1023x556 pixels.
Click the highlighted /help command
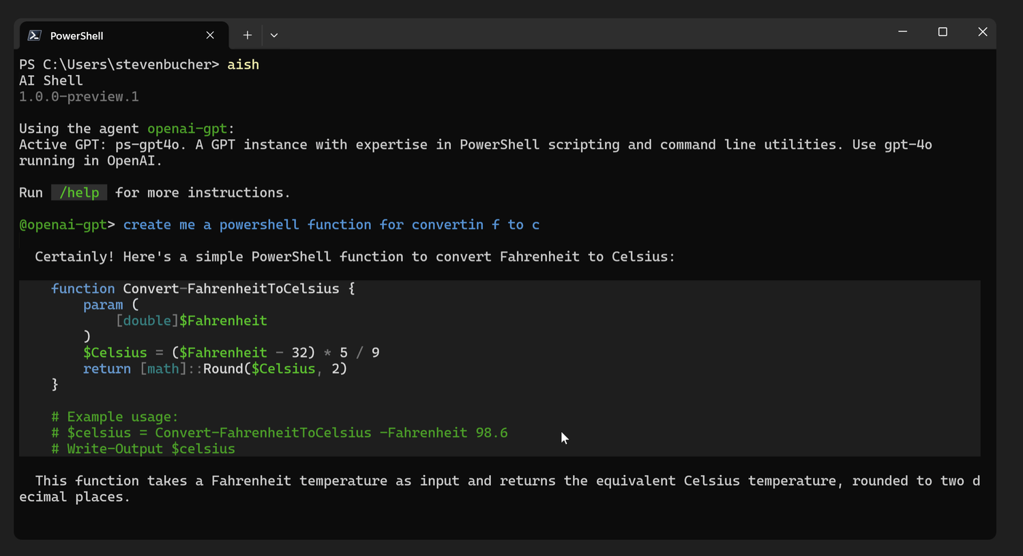tap(79, 193)
